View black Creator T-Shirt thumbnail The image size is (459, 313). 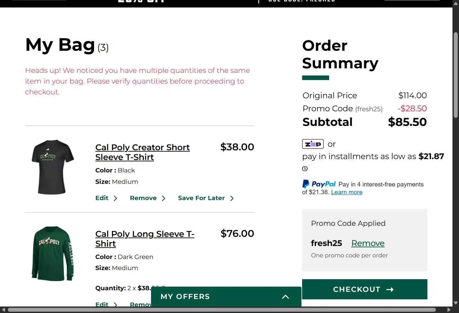coord(52,167)
